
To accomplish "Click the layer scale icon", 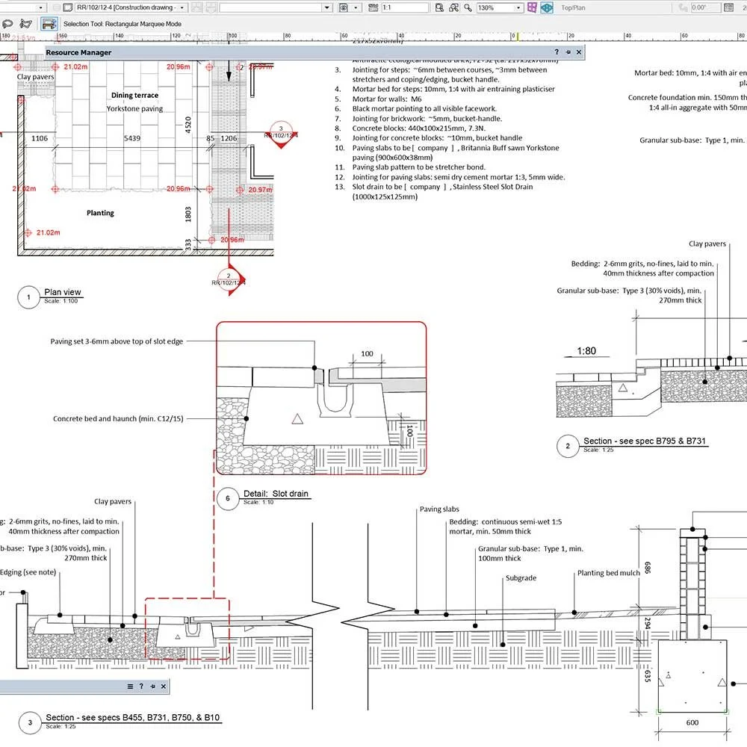I will coord(373,7).
